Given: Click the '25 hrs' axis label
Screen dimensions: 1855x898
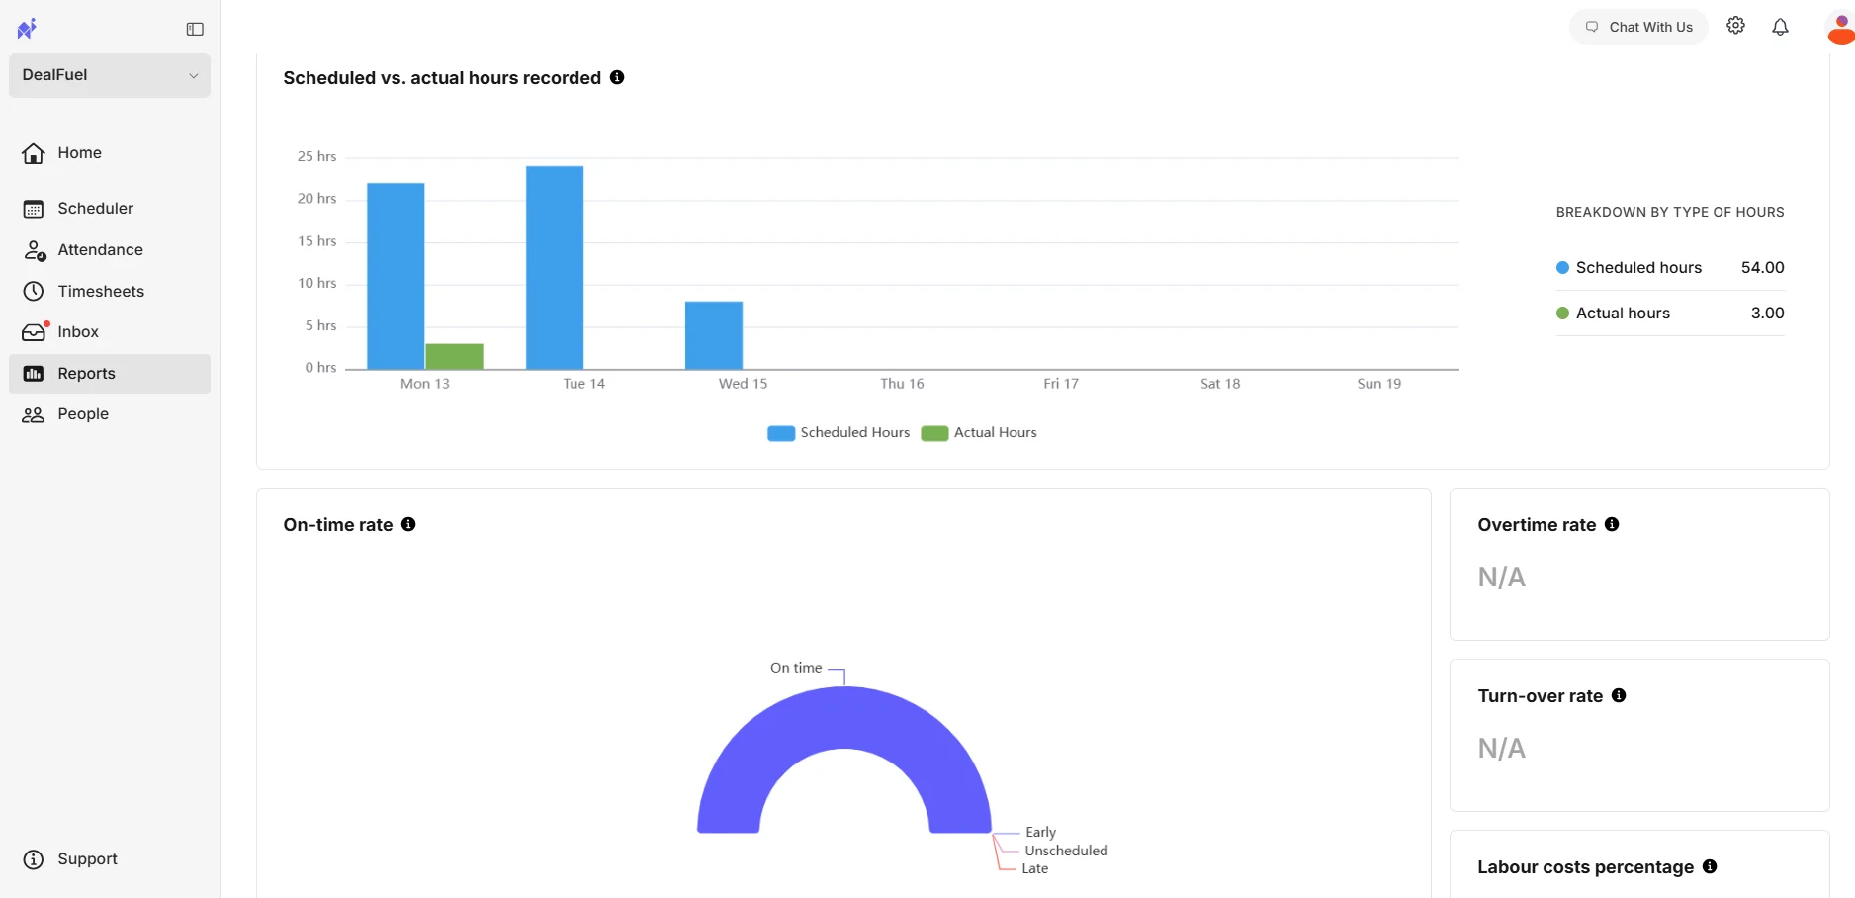Looking at the screenshot, I should click(316, 156).
